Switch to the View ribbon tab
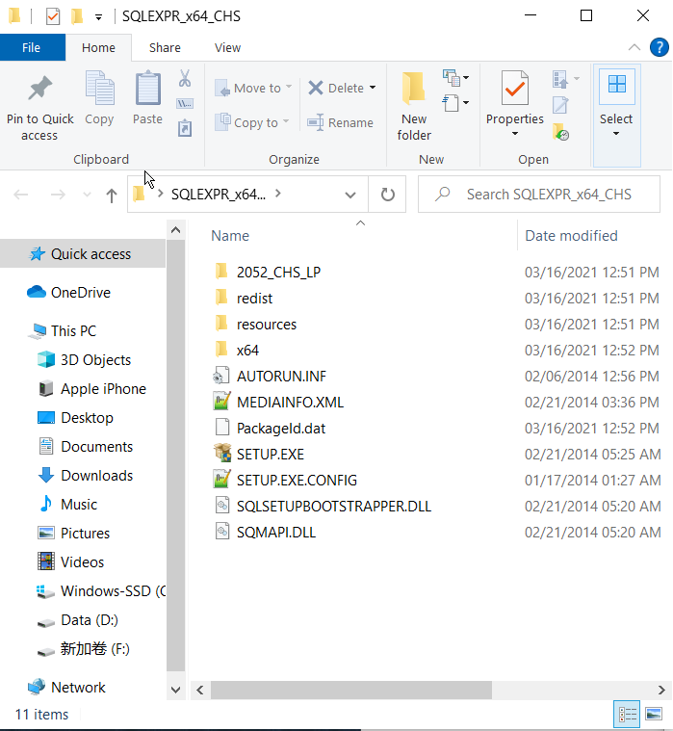 click(227, 47)
